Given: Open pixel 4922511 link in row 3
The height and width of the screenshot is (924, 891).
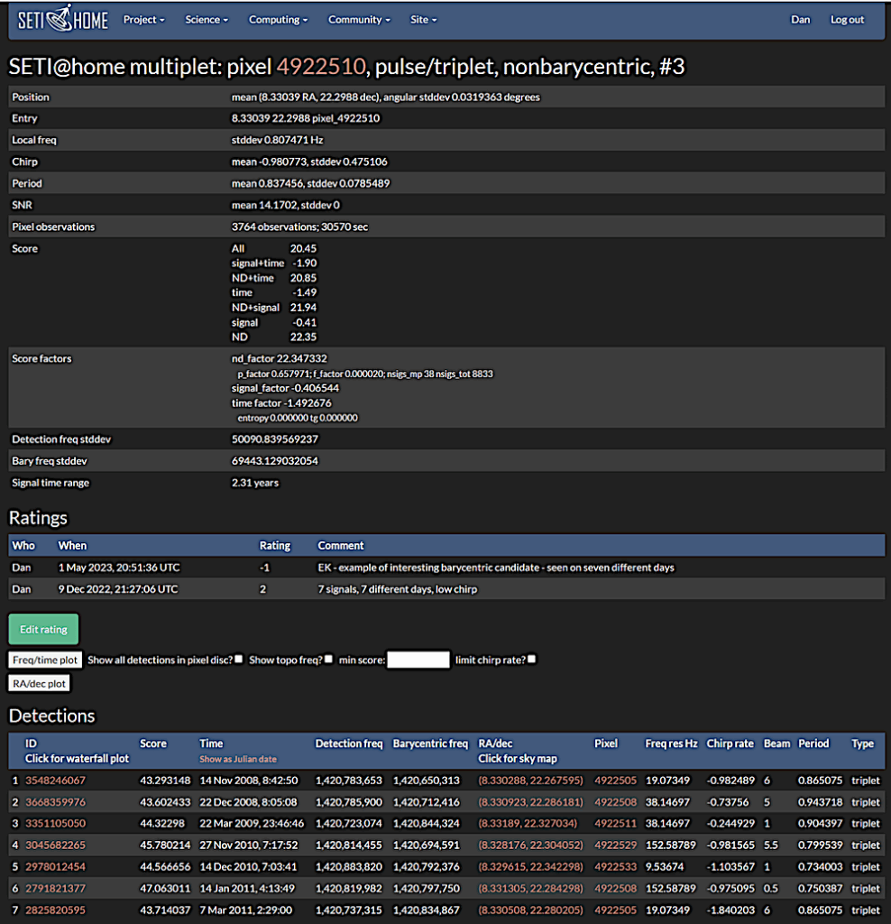Looking at the screenshot, I should [615, 823].
